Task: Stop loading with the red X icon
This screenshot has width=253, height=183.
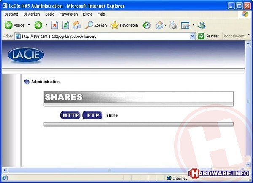Action: click(x=54, y=25)
